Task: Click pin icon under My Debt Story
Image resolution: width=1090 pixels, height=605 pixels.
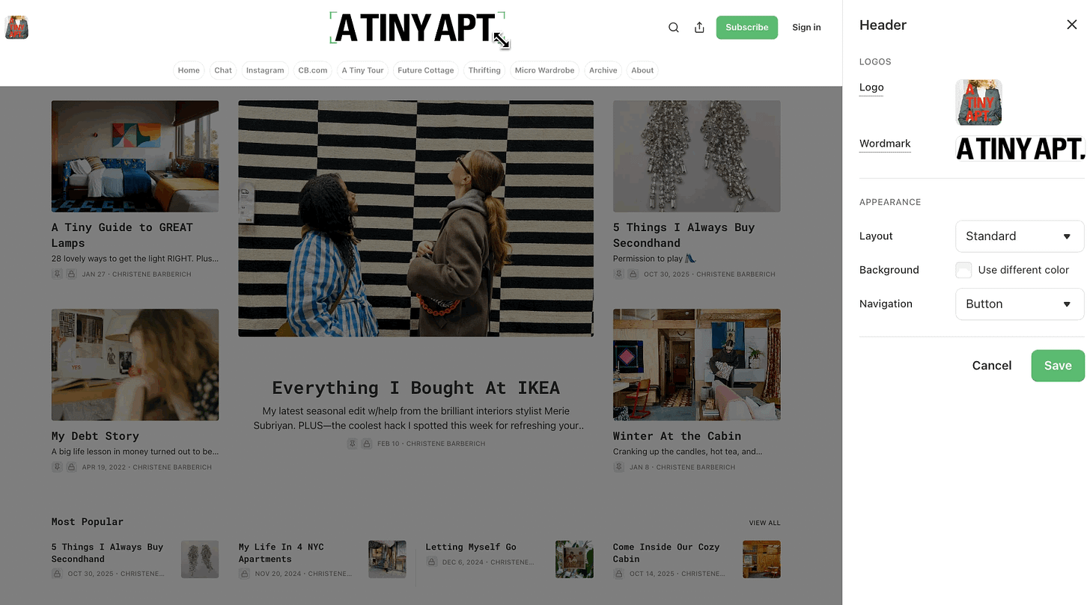Action: 57,467
